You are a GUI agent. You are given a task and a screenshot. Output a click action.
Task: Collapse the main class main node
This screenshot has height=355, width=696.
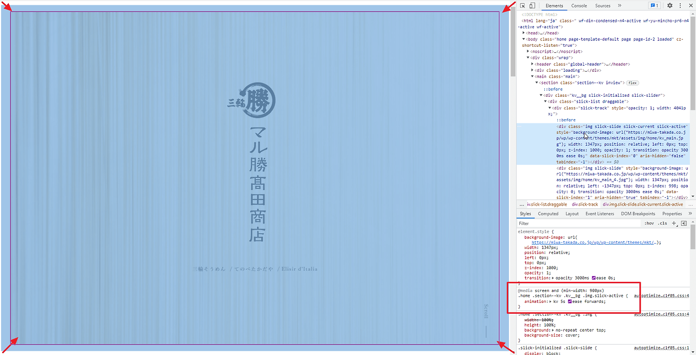tap(532, 77)
